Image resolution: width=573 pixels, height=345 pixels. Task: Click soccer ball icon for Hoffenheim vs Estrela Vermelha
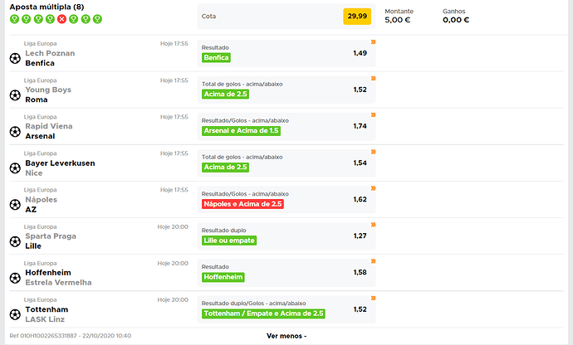pos(15,278)
